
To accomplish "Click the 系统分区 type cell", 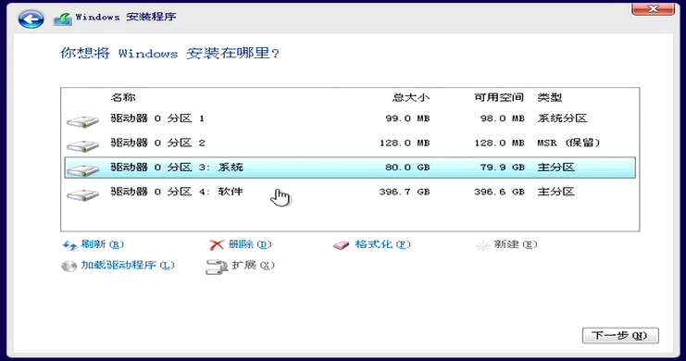I will [562, 118].
